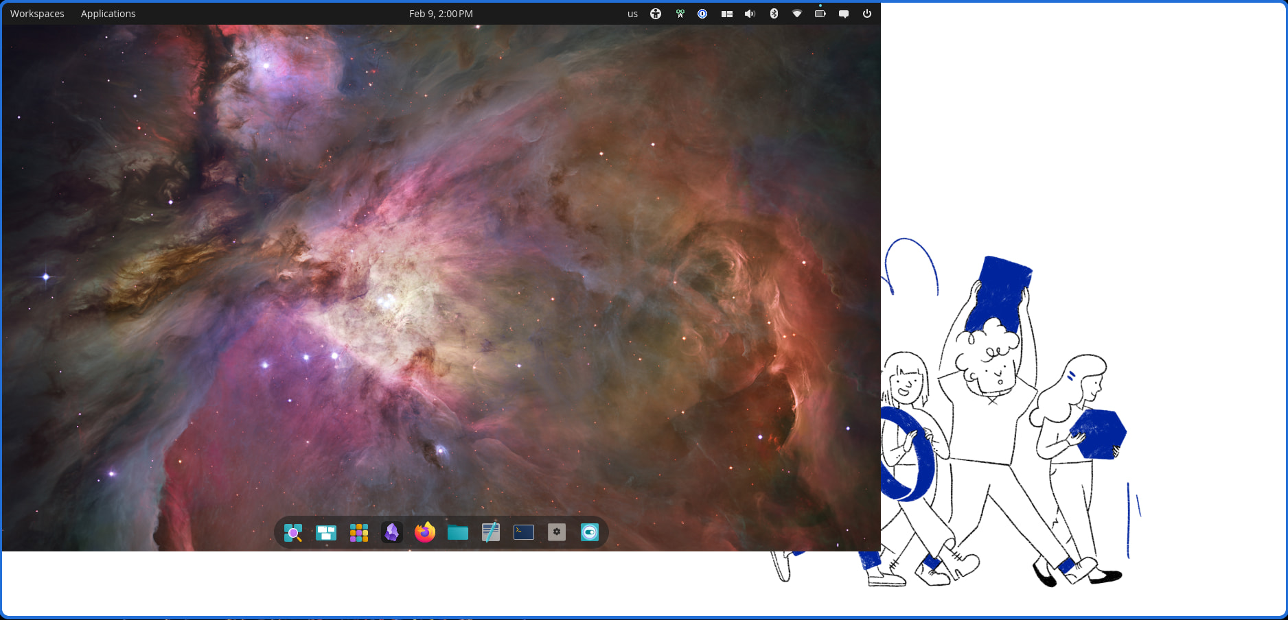Open the Accessibility menu
The height and width of the screenshot is (620, 1288).
point(656,14)
